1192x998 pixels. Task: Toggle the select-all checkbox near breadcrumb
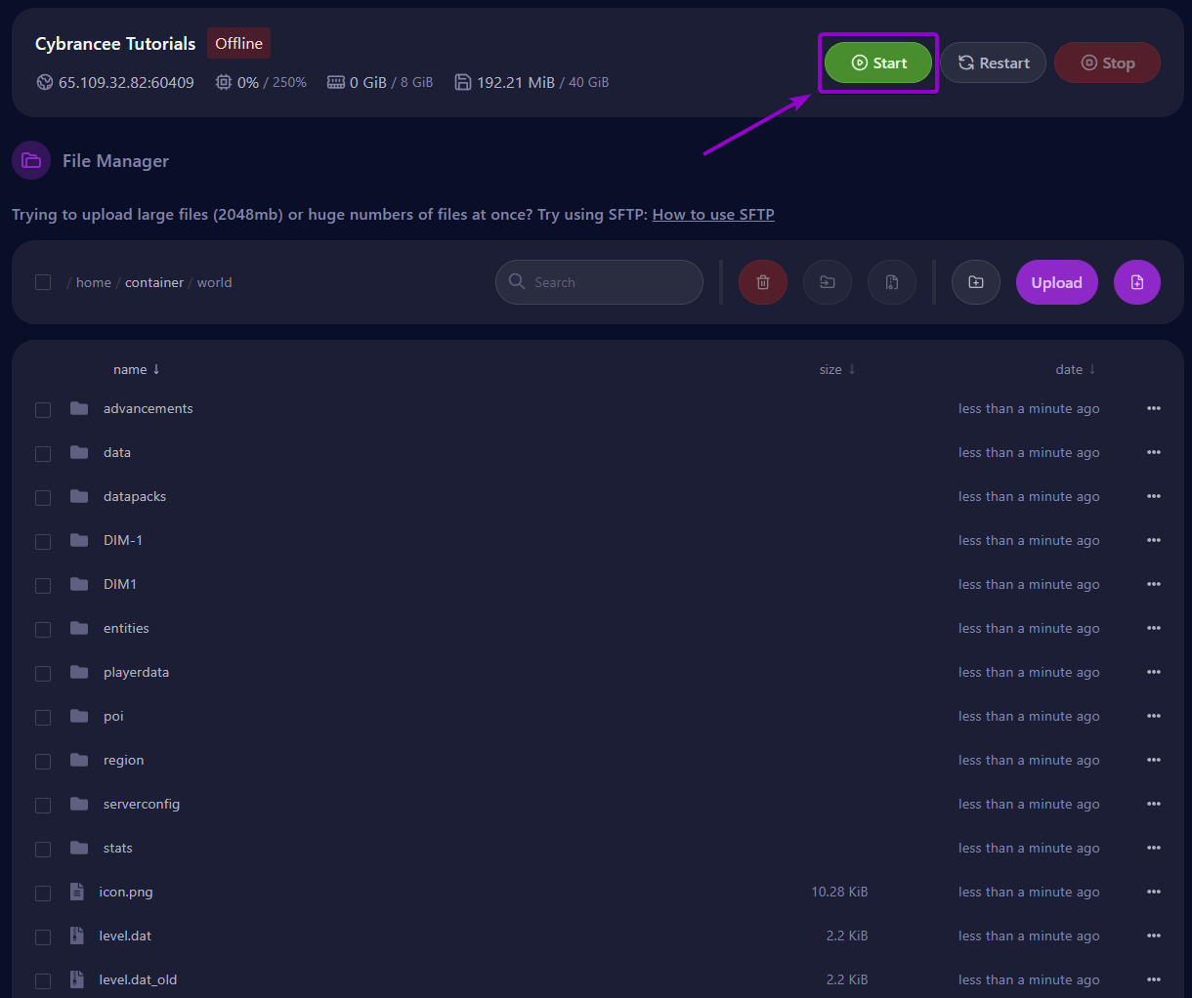tap(43, 282)
